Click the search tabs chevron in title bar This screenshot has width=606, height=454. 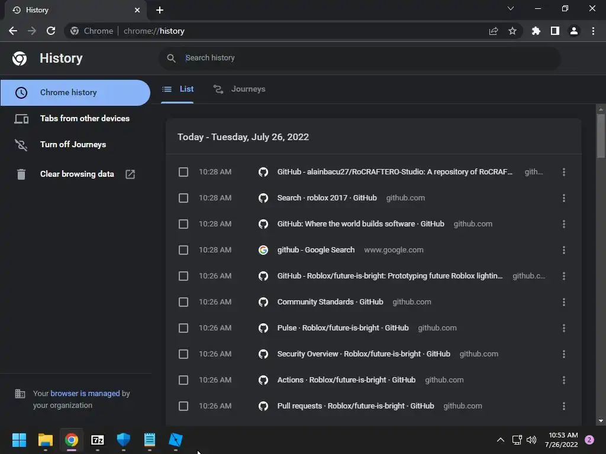coord(511,8)
